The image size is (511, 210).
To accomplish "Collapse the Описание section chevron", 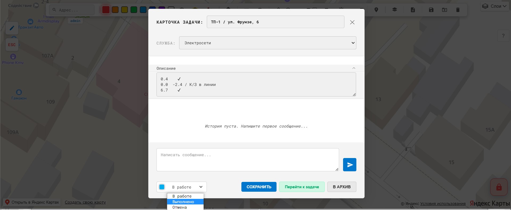I will [354, 68].
